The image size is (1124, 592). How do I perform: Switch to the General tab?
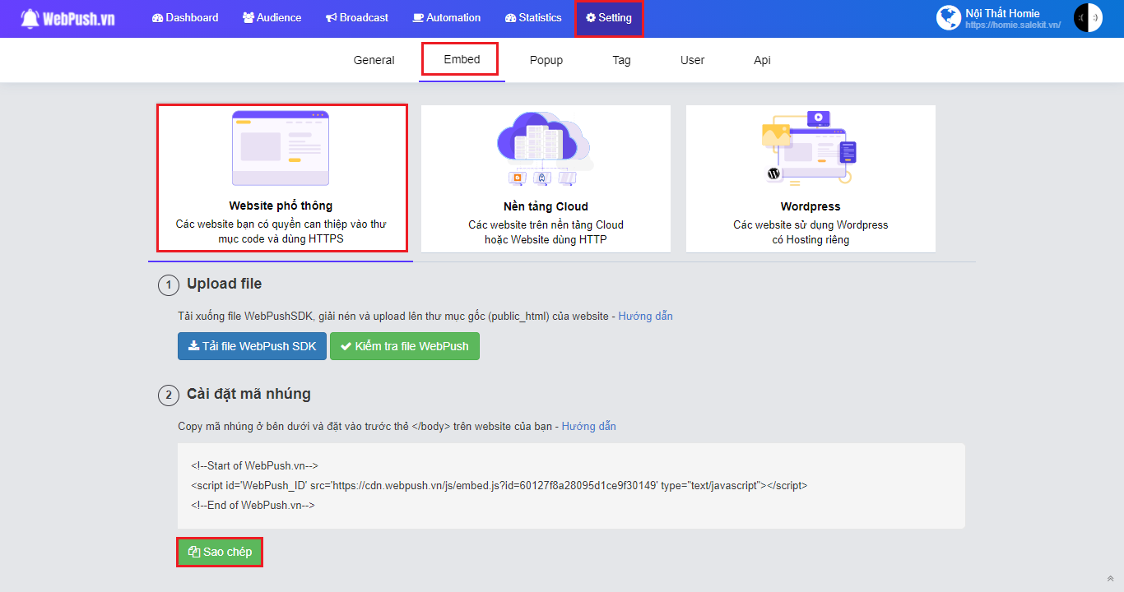[x=374, y=60]
